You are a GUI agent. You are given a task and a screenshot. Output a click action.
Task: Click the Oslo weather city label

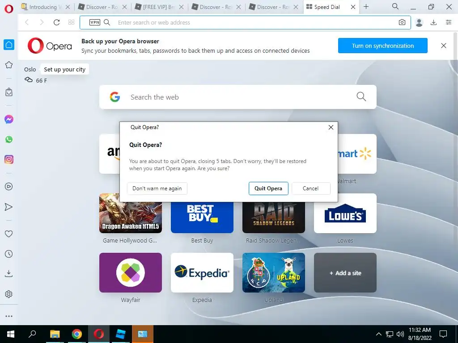(x=30, y=69)
